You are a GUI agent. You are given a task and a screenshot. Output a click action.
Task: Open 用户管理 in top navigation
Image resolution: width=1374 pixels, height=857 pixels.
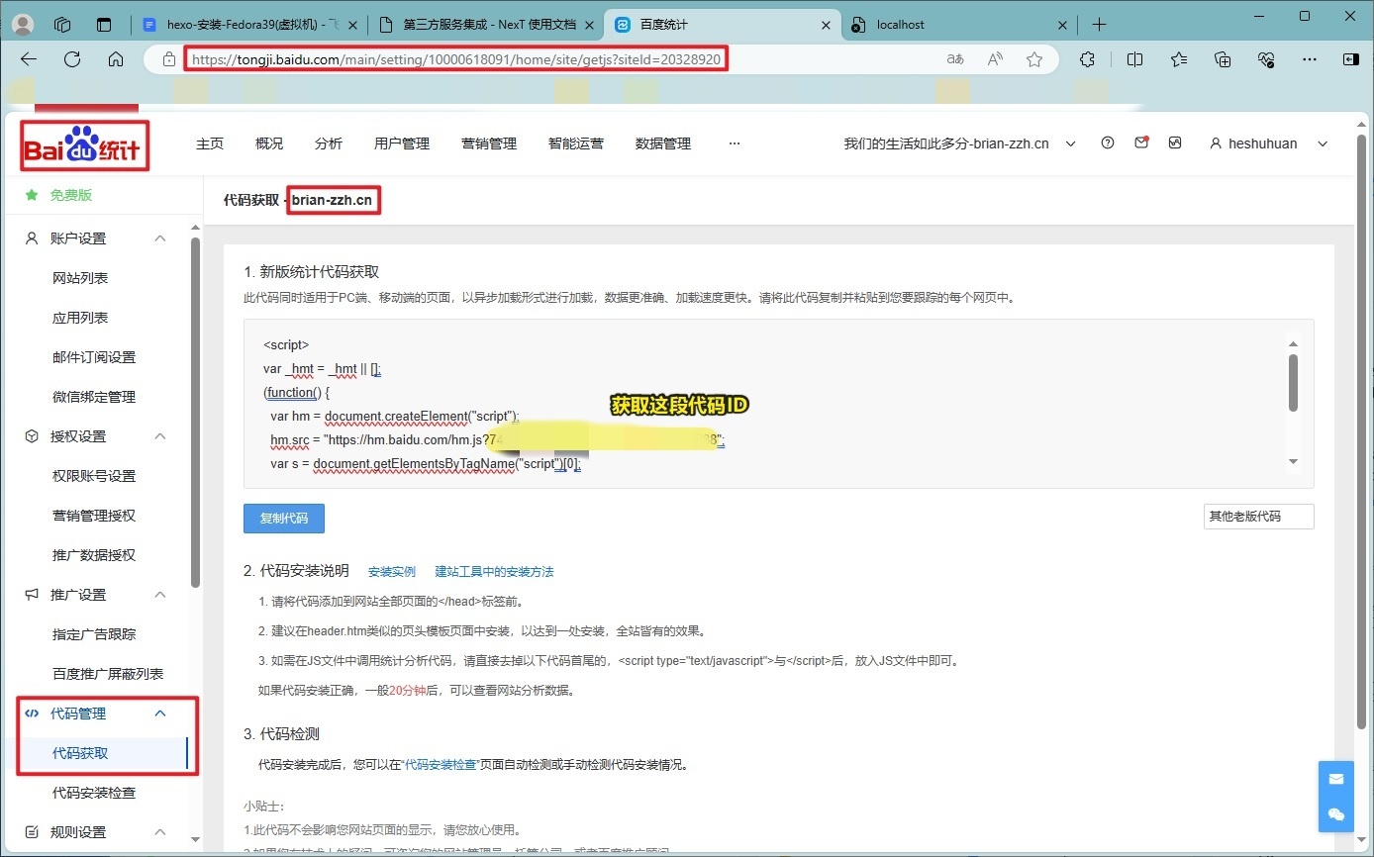pyautogui.click(x=402, y=143)
